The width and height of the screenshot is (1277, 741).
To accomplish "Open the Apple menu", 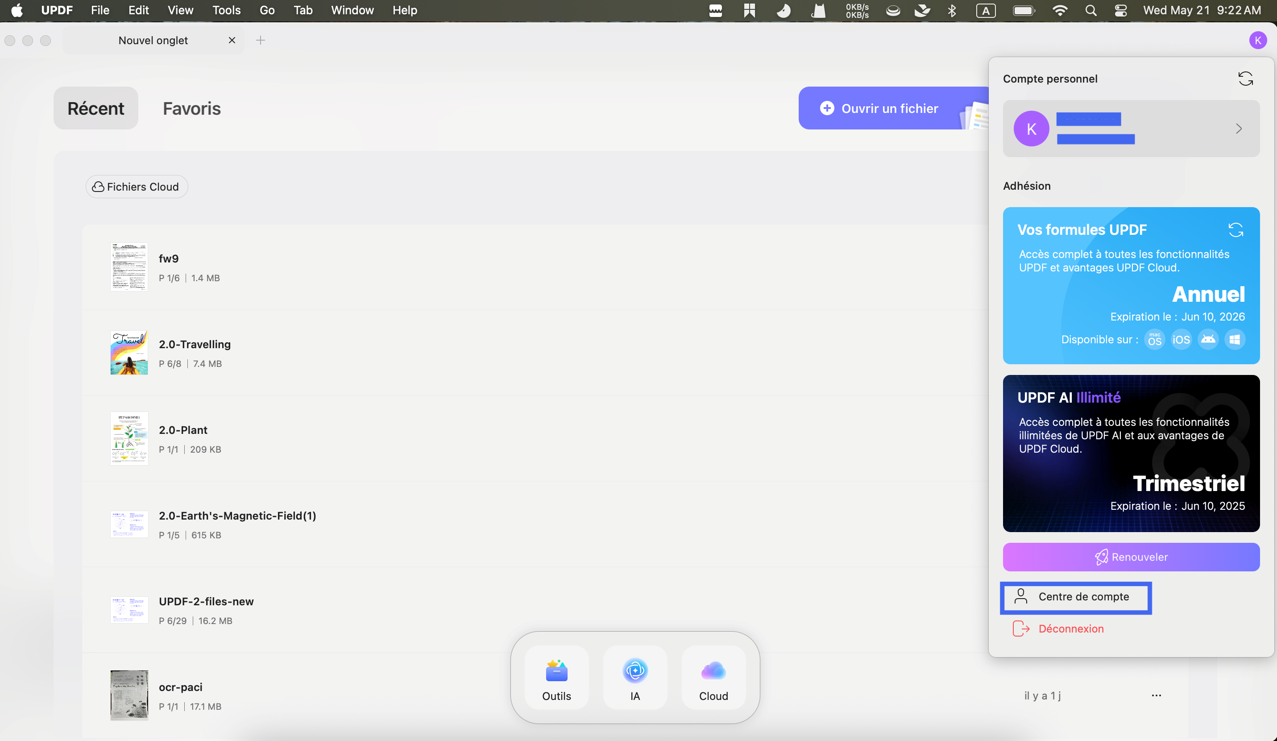I will coord(17,10).
